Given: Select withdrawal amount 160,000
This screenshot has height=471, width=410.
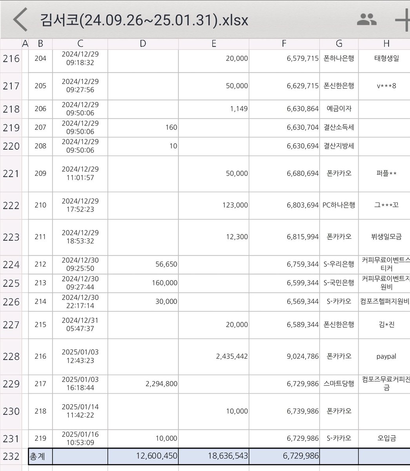Looking at the screenshot, I should coord(143,283).
